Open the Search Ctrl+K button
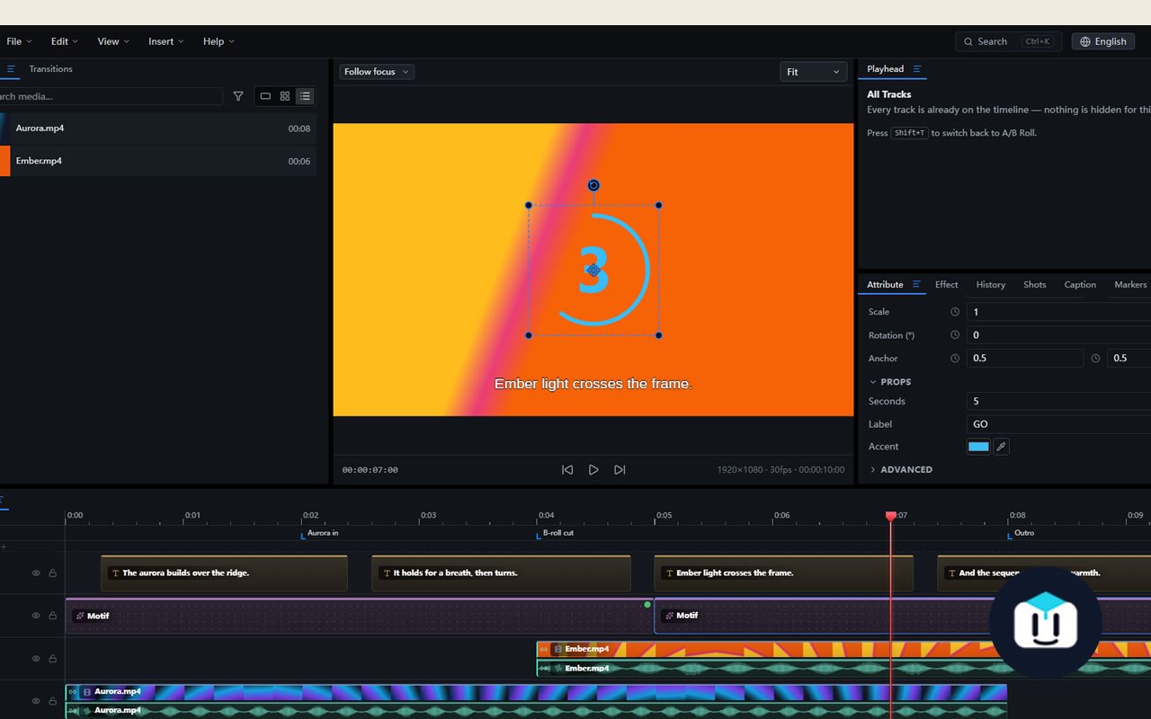This screenshot has width=1151, height=719. click(1009, 41)
